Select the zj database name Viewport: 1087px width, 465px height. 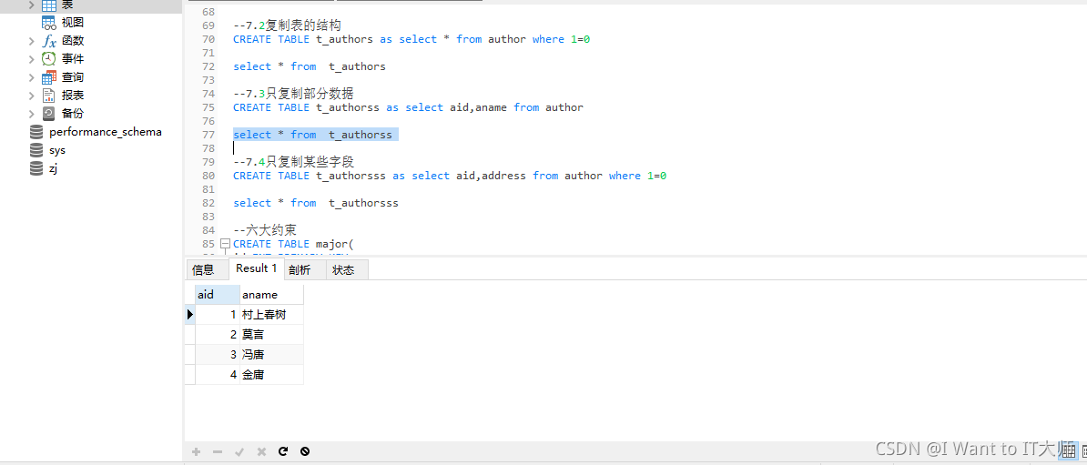54,167
